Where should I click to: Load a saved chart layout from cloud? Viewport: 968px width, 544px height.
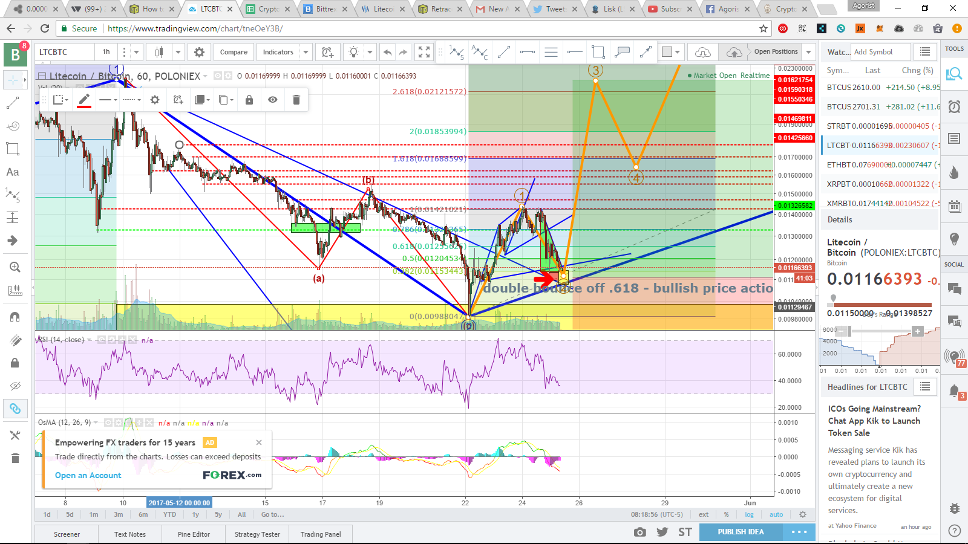pyautogui.click(x=703, y=53)
